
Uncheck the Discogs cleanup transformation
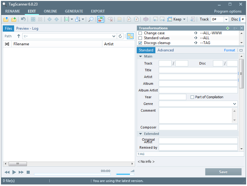[140, 43]
